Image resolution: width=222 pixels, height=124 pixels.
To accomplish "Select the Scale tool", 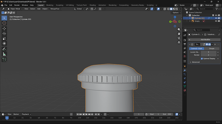I will 4,39.
